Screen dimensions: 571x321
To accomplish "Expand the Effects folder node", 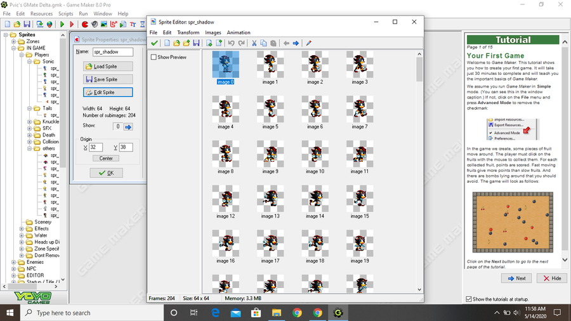I will pos(22,228).
